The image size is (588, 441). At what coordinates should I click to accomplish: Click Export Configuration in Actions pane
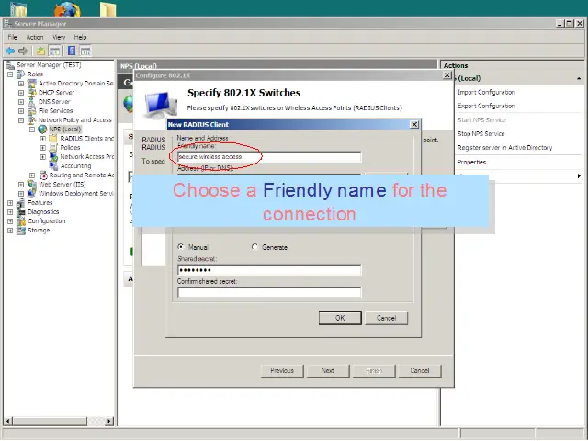[486, 107]
